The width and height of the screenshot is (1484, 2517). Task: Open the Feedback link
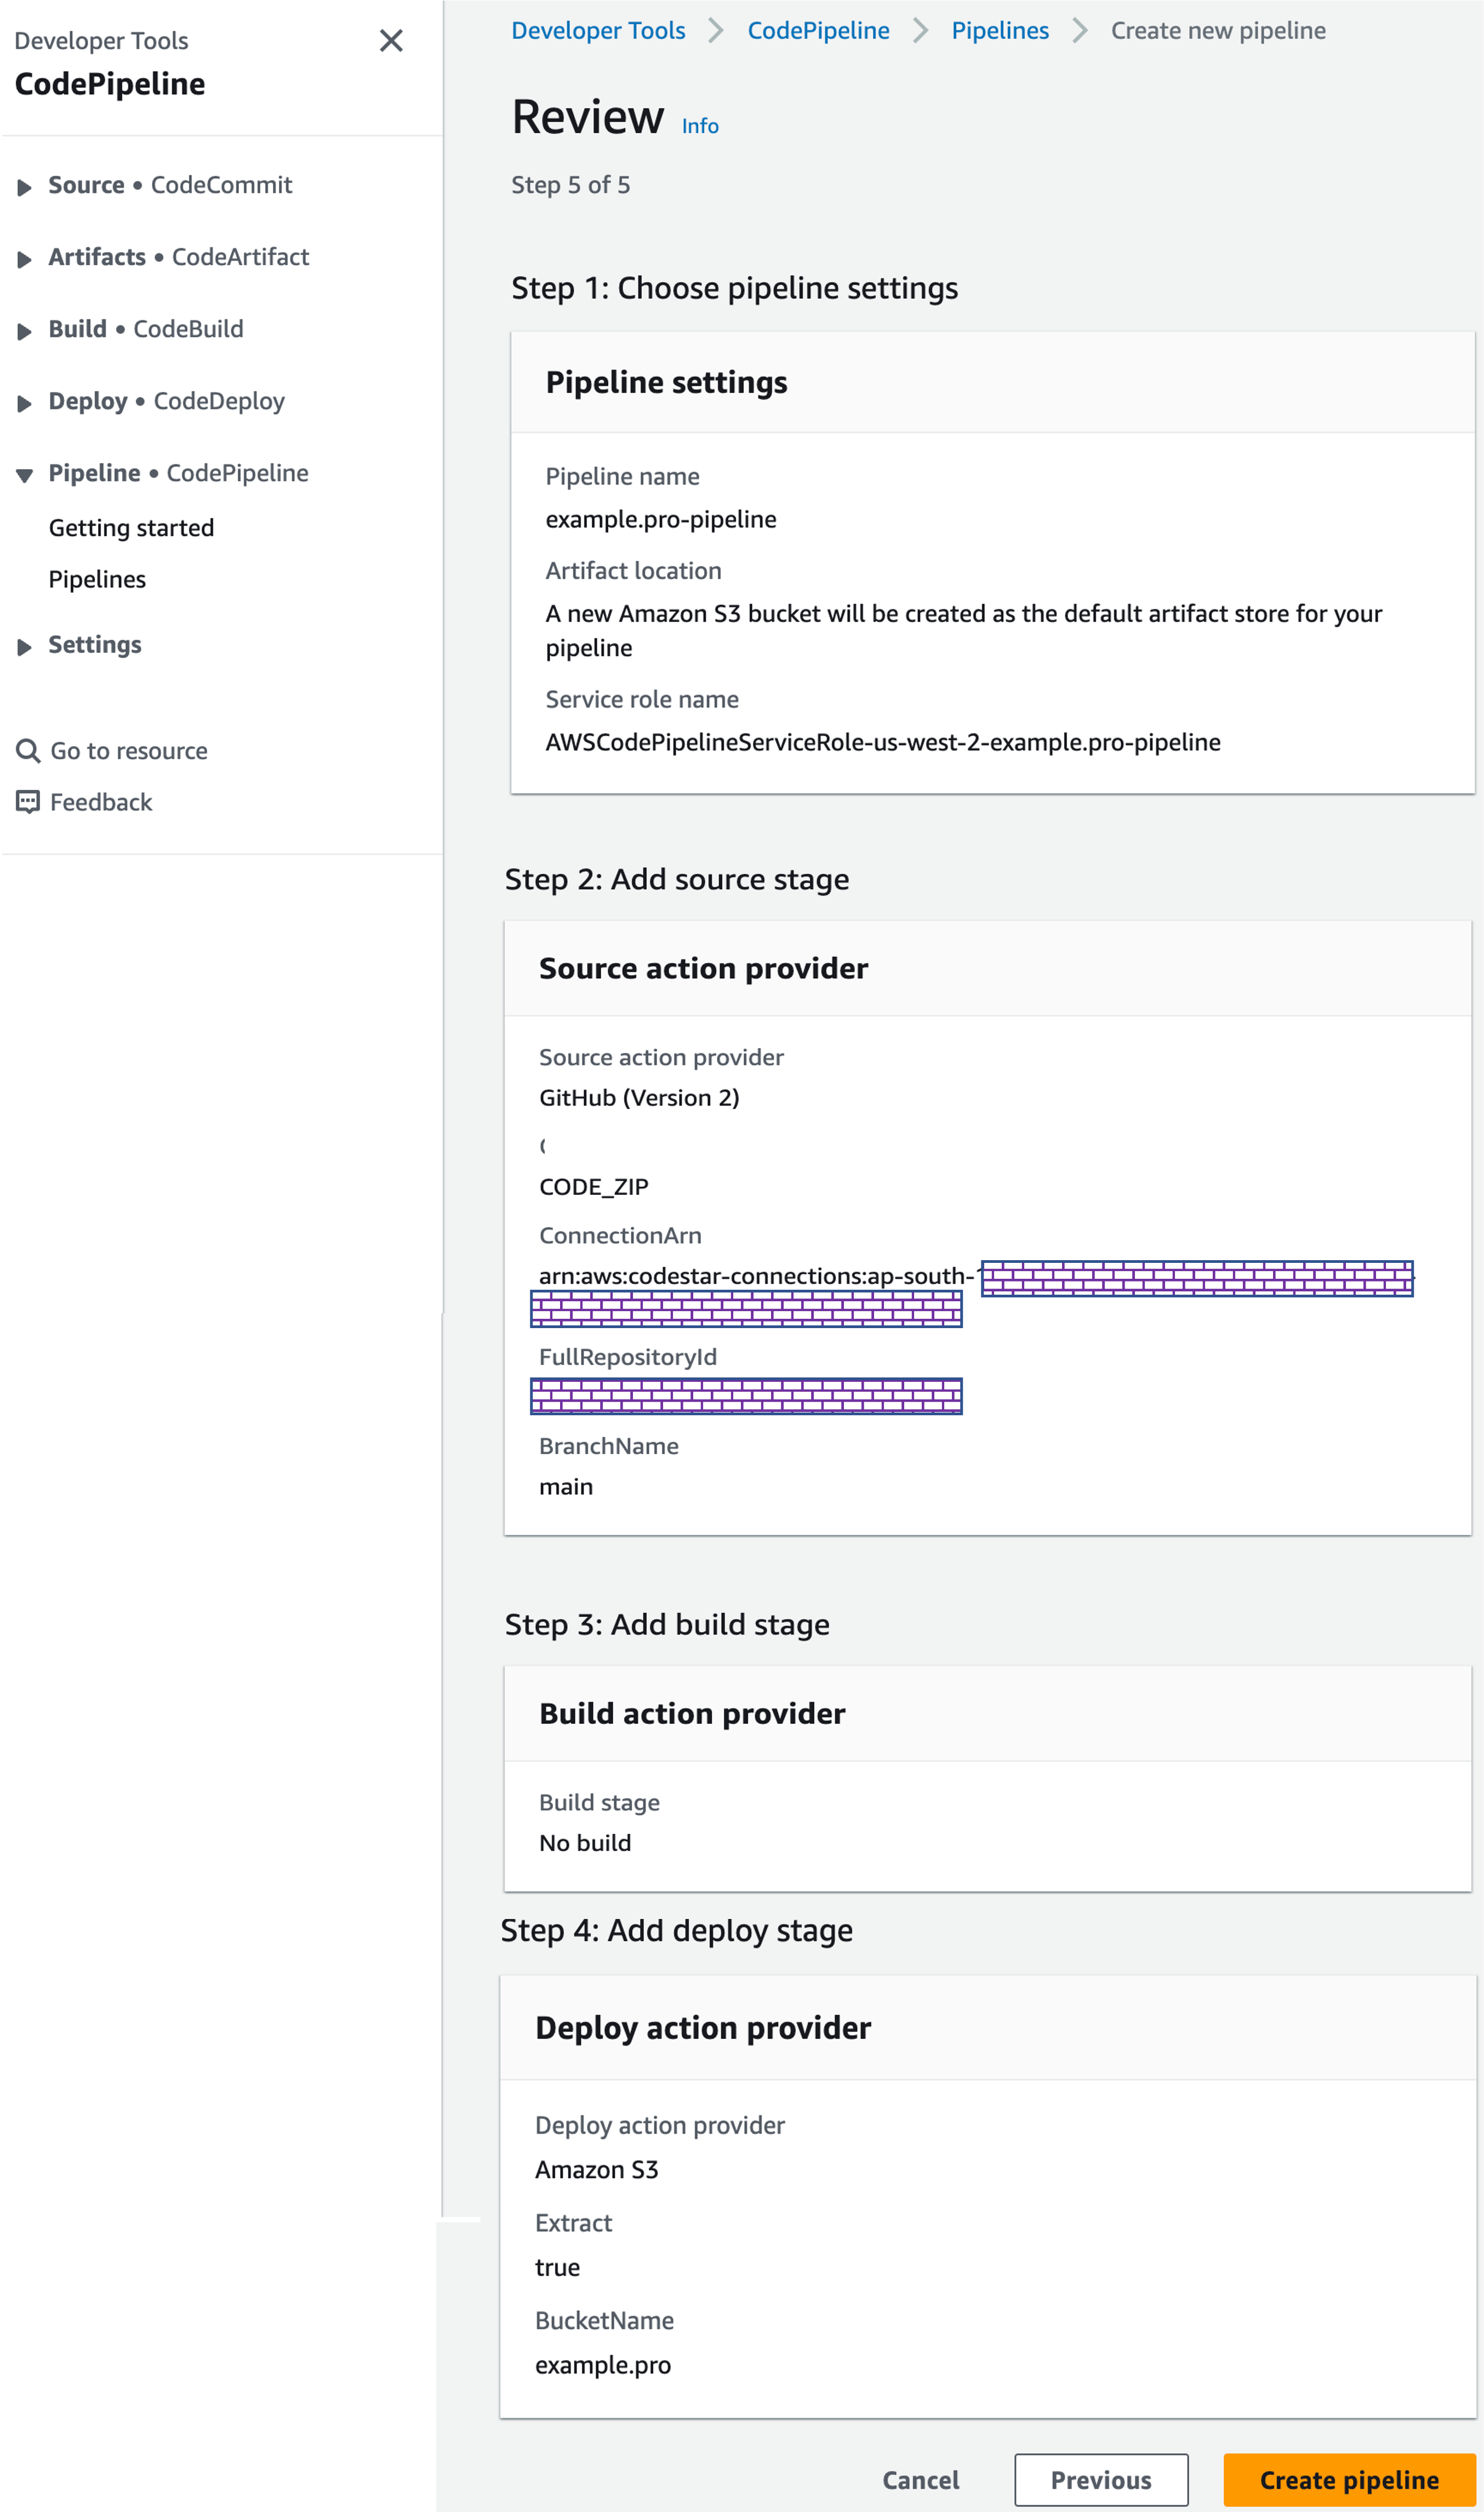click(x=101, y=802)
